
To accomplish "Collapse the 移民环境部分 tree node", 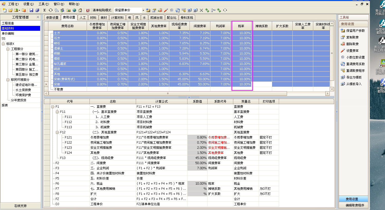I will [8, 80].
